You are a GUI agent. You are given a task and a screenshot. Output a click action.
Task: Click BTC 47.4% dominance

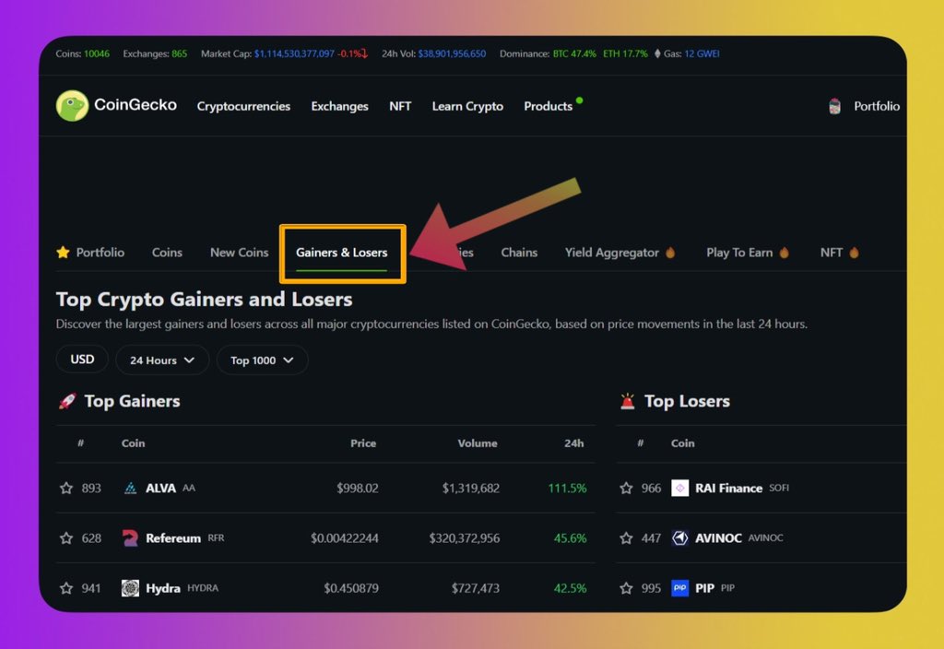point(574,53)
